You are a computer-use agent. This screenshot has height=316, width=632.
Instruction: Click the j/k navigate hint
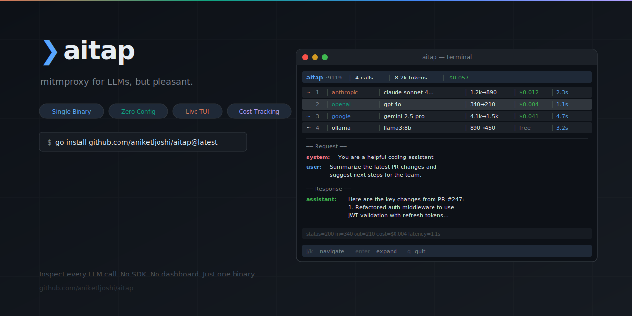pos(325,251)
